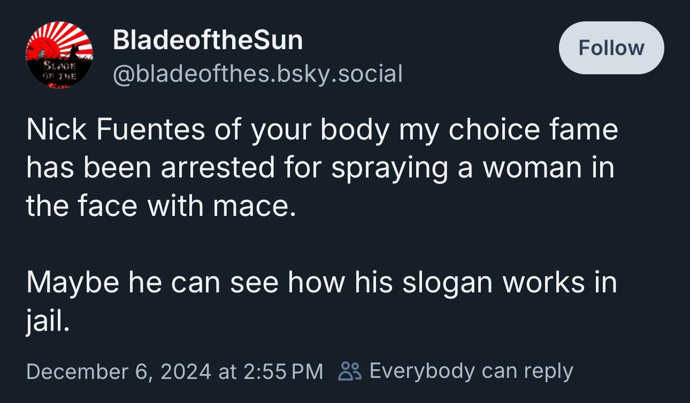Click the post's first paragraph about Nick Fuentes
Image resolution: width=690 pixels, height=403 pixels.
(x=322, y=167)
